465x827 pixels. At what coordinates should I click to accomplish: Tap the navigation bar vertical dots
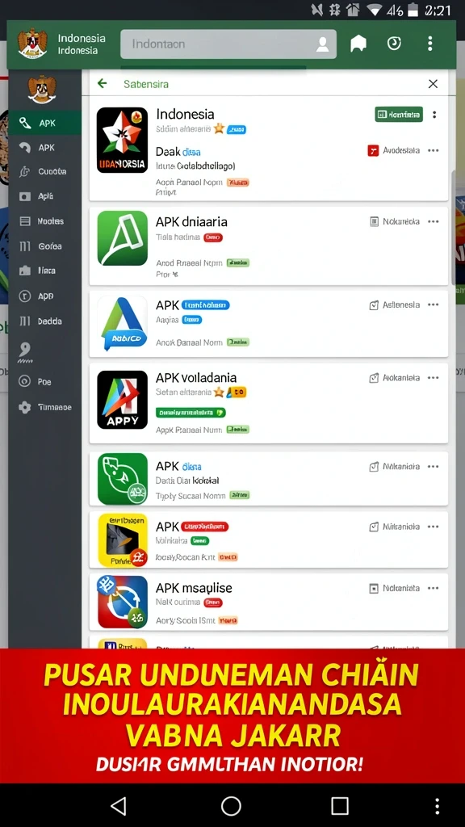point(437,806)
